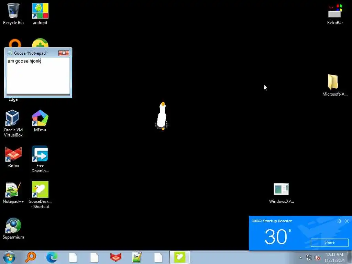Open the network tray icon
This screenshot has height=264, width=352.
[309, 258]
